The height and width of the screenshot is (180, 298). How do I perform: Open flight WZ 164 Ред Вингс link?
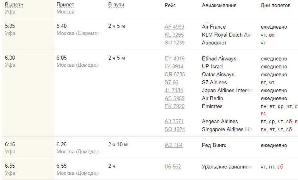click(x=174, y=146)
